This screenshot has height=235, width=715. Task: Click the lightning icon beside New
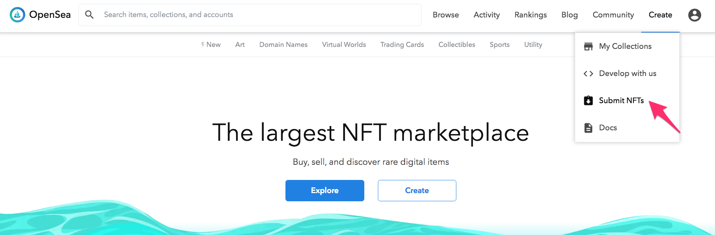pos(203,45)
